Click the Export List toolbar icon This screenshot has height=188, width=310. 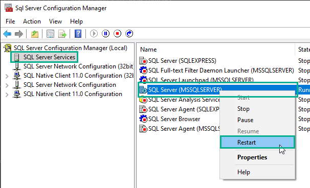point(62,34)
